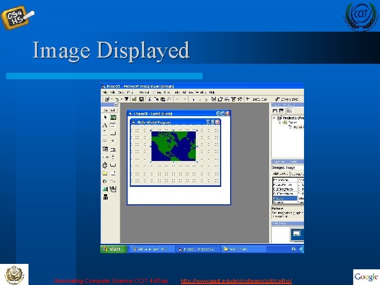The height and width of the screenshot is (285, 380).
Task: Click the End stop toolbar button
Action: [x=206, y=99]
